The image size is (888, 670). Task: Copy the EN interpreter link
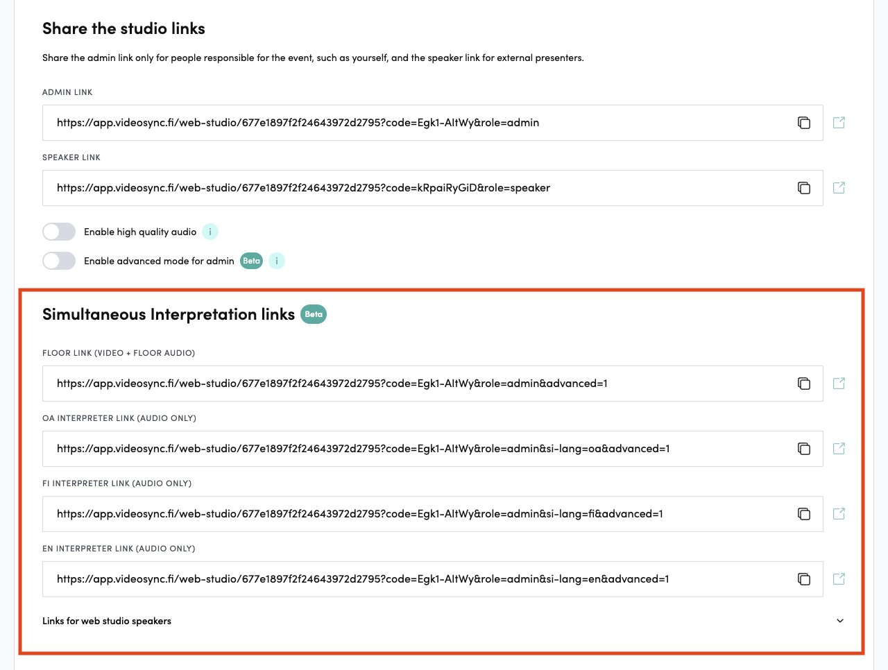click(803, 579)
